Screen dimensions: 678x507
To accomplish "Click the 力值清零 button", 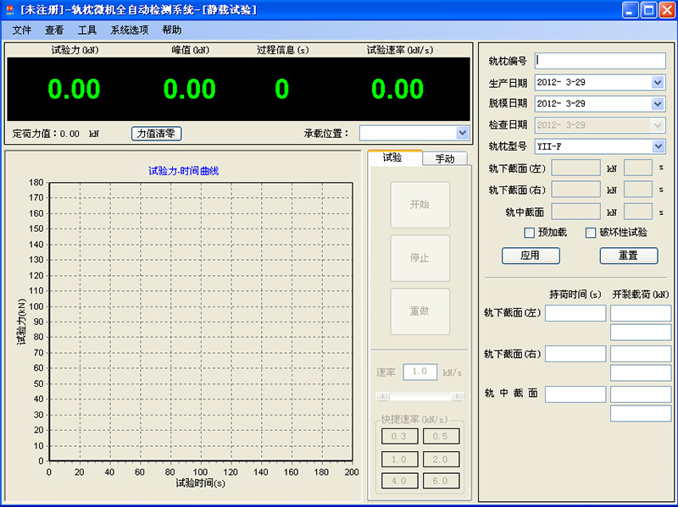I will 156,134.
